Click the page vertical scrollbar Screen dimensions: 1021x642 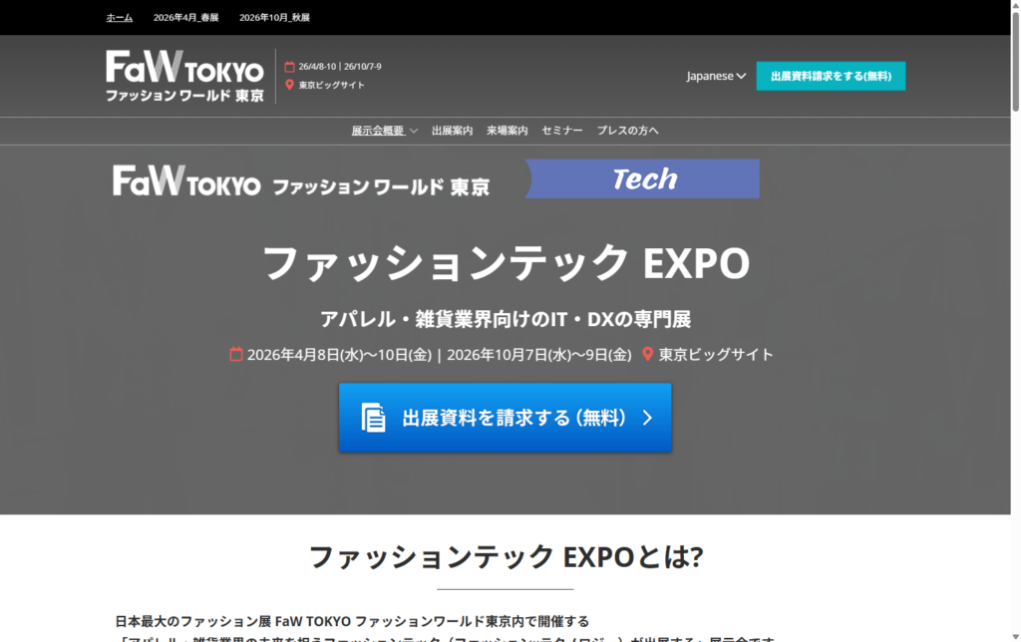(x=1015, y=299)
